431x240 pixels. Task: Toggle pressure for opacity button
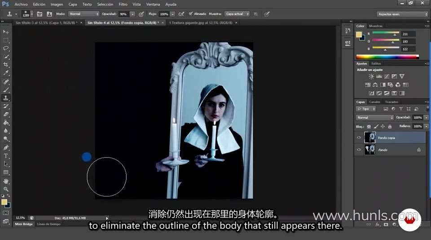pyautogui.click(x=141, y=14)
